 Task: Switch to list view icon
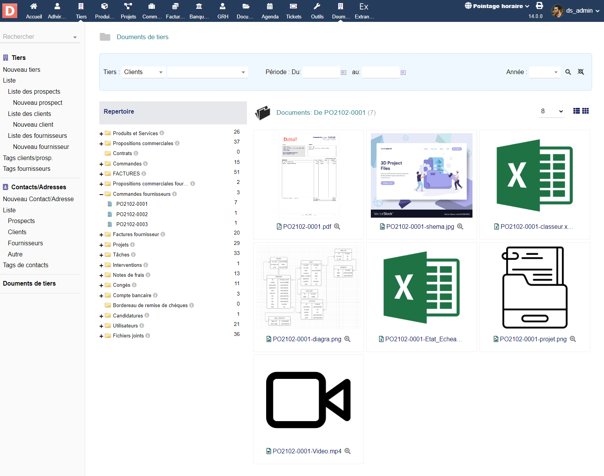coord(576,111)
